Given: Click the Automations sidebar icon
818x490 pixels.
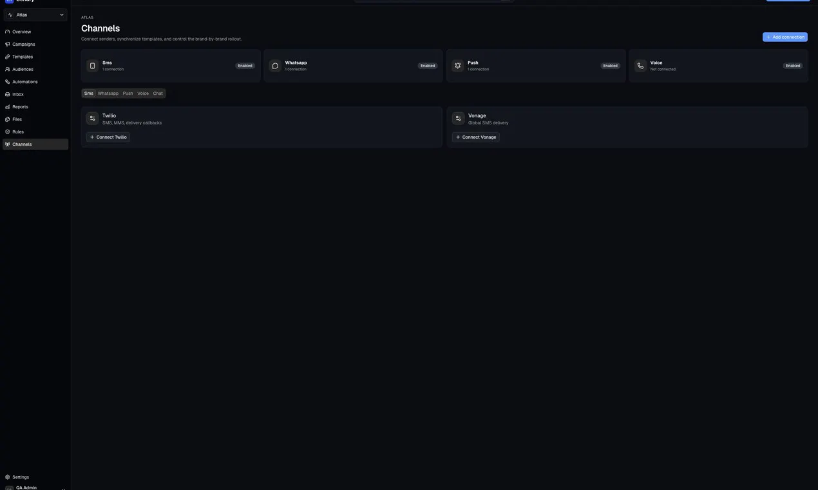Looking at the screenshot, I should coord(8,82).
